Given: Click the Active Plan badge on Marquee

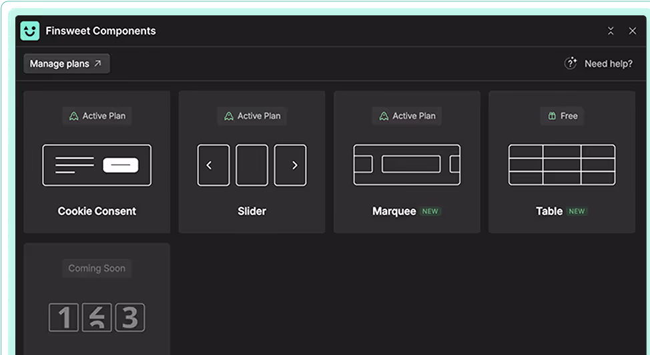Looking at the screenshot, I should (x=407, y=116).
